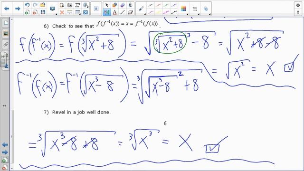
Task: Open the insert table dropdown
Action: [x=77, y=12]
